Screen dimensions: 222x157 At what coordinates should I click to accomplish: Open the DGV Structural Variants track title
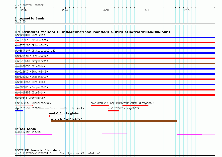click(x=92, y=32)
